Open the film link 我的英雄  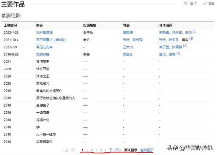pyautogui.click(x=43, y=54)
